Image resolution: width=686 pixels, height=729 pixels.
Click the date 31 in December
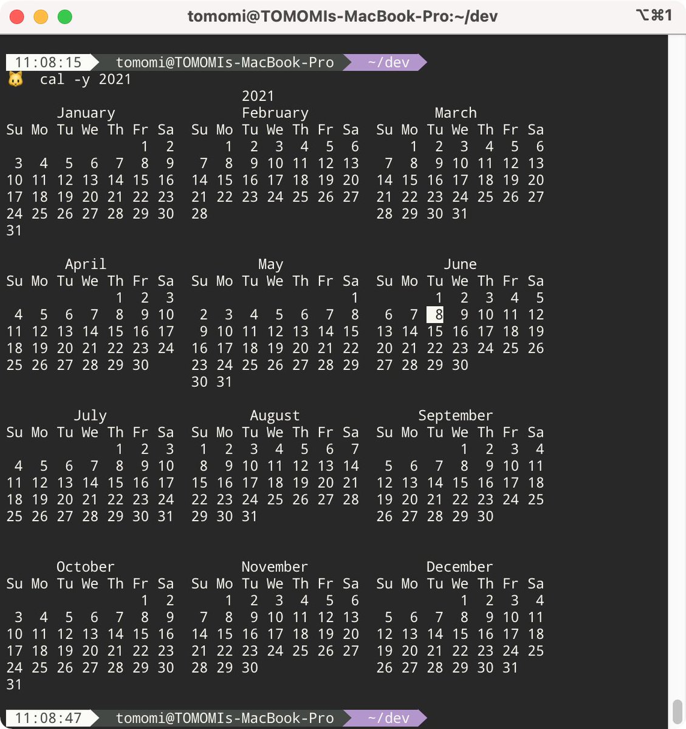(510, 668)
